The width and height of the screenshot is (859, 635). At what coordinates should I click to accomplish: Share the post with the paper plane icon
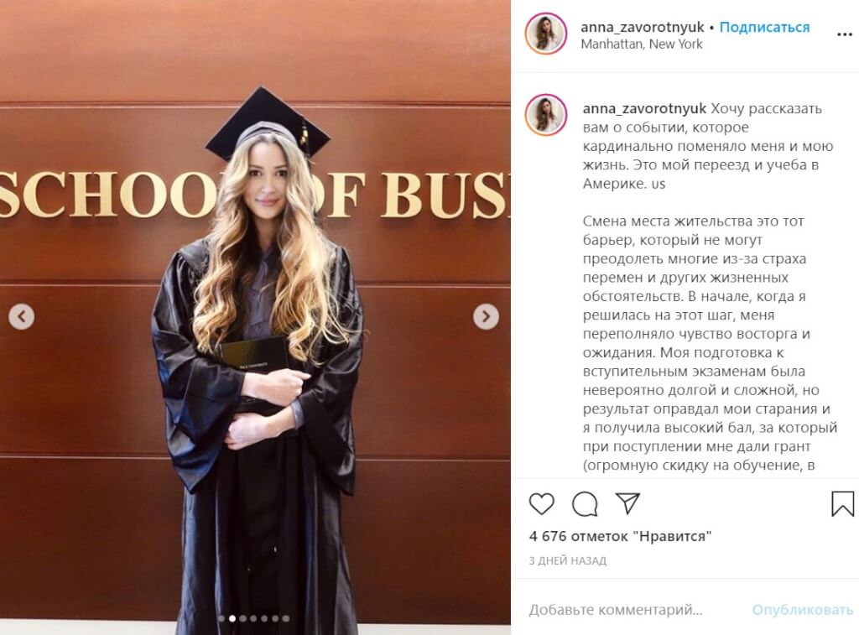pos(627,503)
